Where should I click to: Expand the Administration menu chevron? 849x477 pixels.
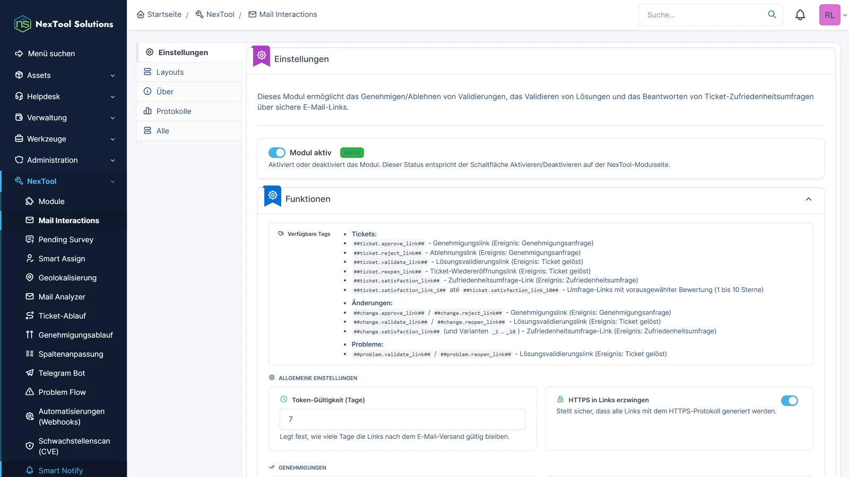[112, 161]
